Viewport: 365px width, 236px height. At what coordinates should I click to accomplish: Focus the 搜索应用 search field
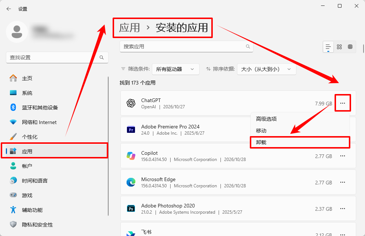tap(186, 46)
